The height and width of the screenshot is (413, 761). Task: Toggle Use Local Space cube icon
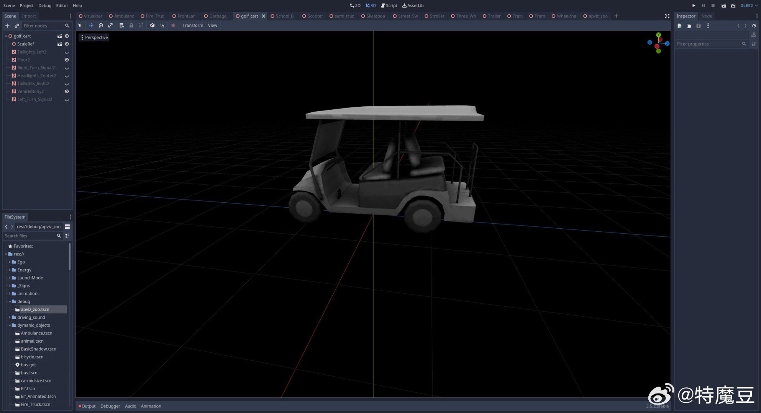pyautogui.click(x=152, y=26)
